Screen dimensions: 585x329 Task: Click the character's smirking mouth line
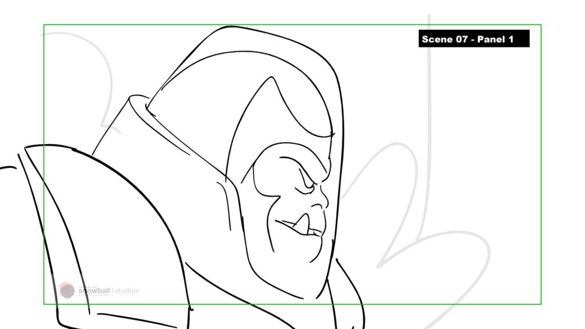[286, 223]
